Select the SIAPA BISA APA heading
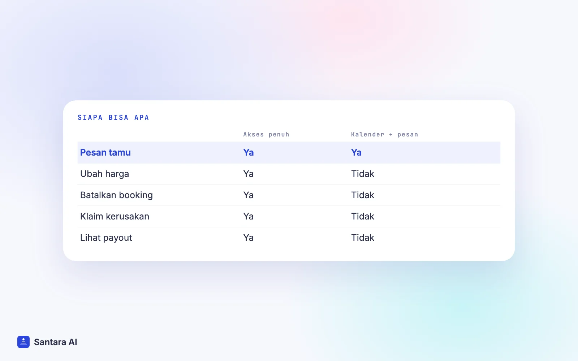578x361 pixels. point(113,117)
